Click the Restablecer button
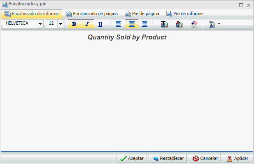254x164 pixels. (168, 158)
